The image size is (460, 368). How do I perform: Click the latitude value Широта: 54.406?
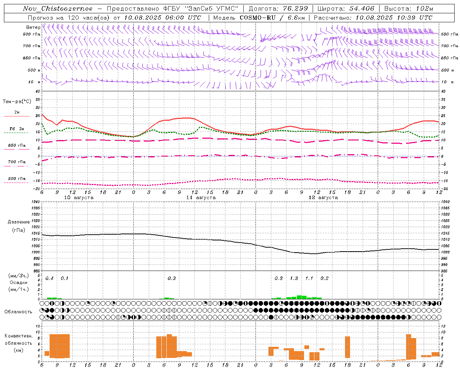(346, 9)
